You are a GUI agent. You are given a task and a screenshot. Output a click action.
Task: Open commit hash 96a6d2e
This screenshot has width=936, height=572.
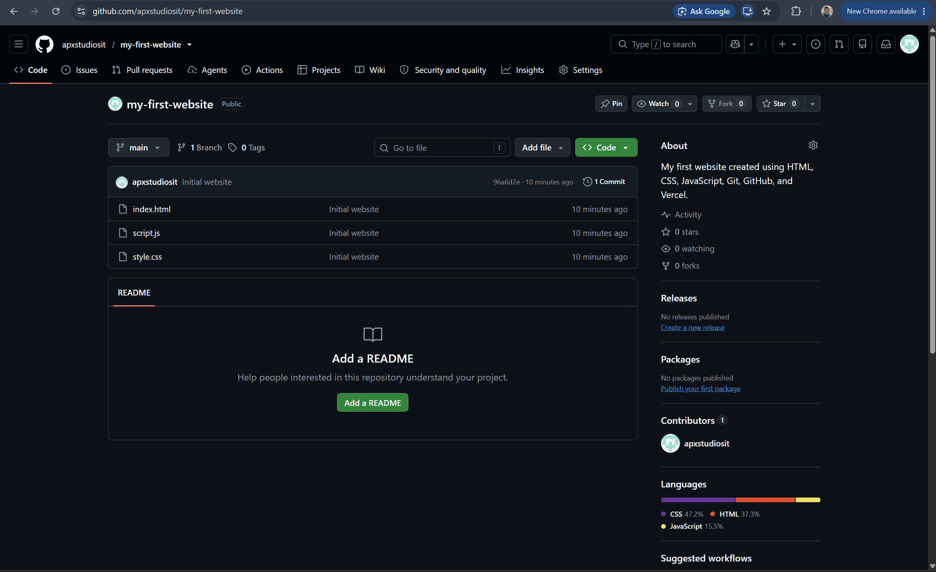[506, 182]
